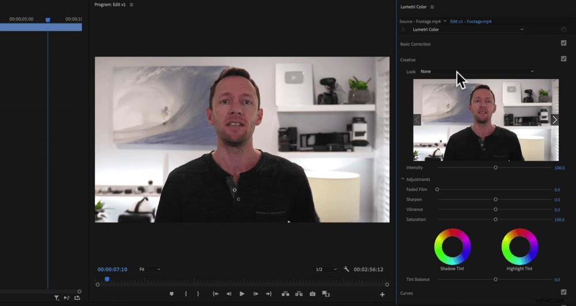
Task: Click the Intensity slider handle
Action: 495,168
